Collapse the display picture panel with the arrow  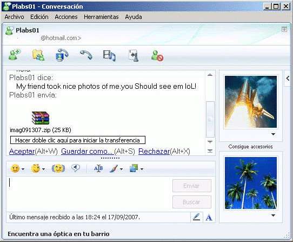click(288, 79)
